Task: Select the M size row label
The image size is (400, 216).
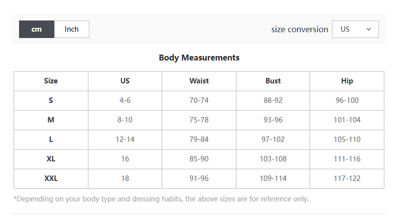Action: pyautogui.click(x=51, y=120)
